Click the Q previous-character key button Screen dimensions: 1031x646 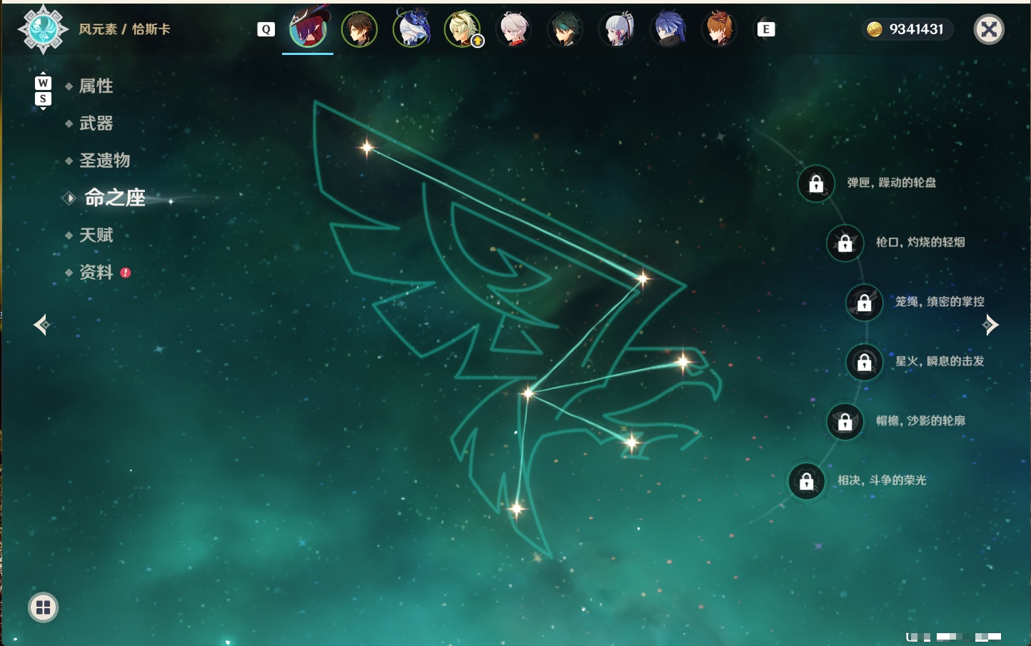[x=266, y=29]
